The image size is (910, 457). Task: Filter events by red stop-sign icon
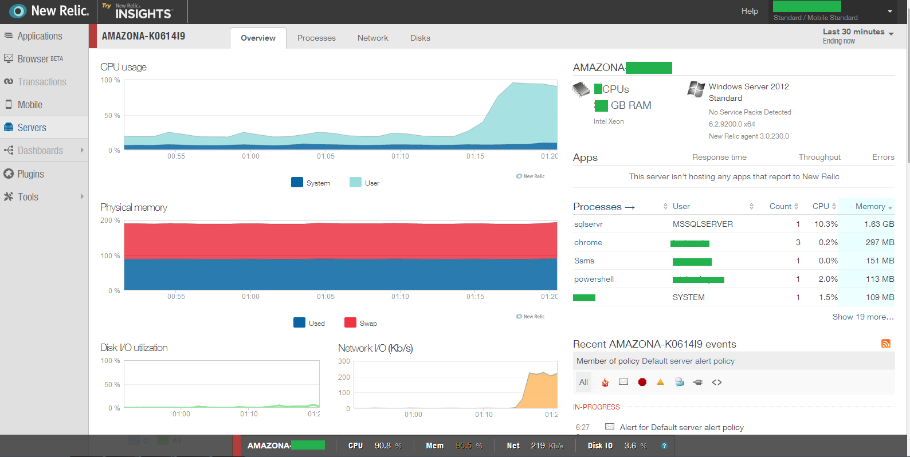click(x=642, y=382)
